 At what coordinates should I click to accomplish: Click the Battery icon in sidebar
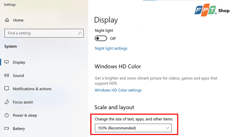pos(6,128)
